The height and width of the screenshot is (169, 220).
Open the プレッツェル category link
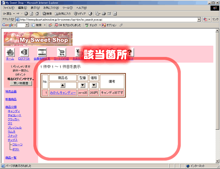[x=15, y=128]
